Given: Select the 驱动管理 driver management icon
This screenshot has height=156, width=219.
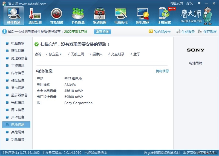Looking at the screenshot, I should (x=100, y=16).
